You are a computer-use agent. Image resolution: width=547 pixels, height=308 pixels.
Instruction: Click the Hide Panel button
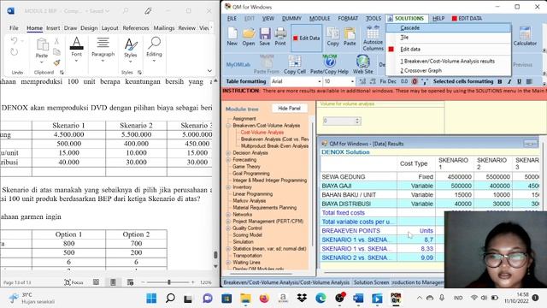click(289, 109)
